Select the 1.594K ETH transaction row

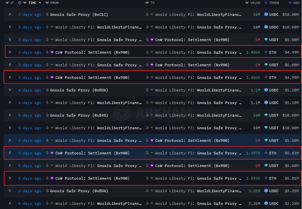click(x=153, y=178)
